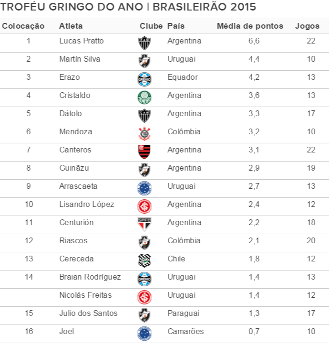Click the Atleta column header
Image resolution: width=329 pixels, height=357 pixels.
click(71, 26)
